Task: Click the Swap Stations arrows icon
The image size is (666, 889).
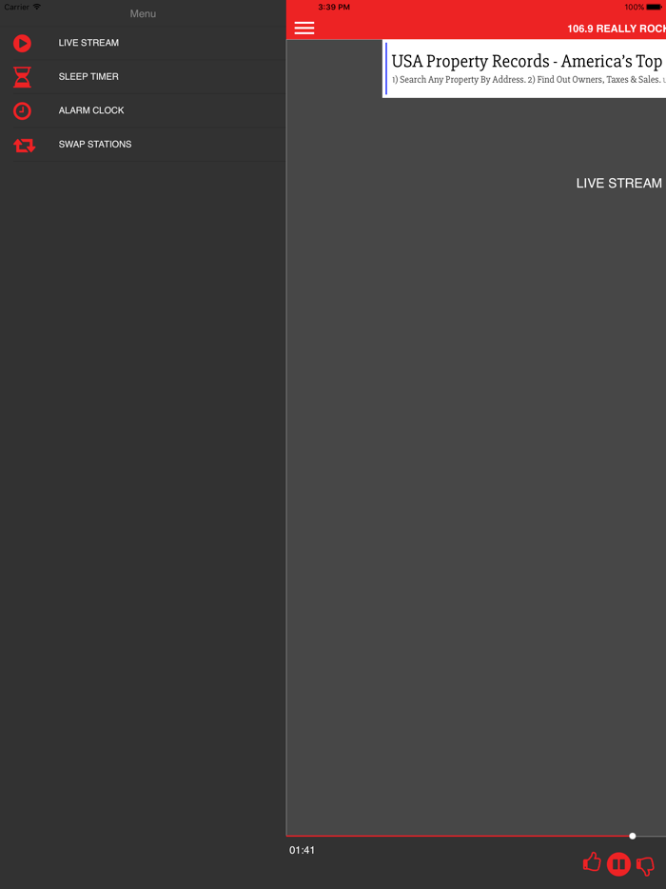Action: coord(25,145)
